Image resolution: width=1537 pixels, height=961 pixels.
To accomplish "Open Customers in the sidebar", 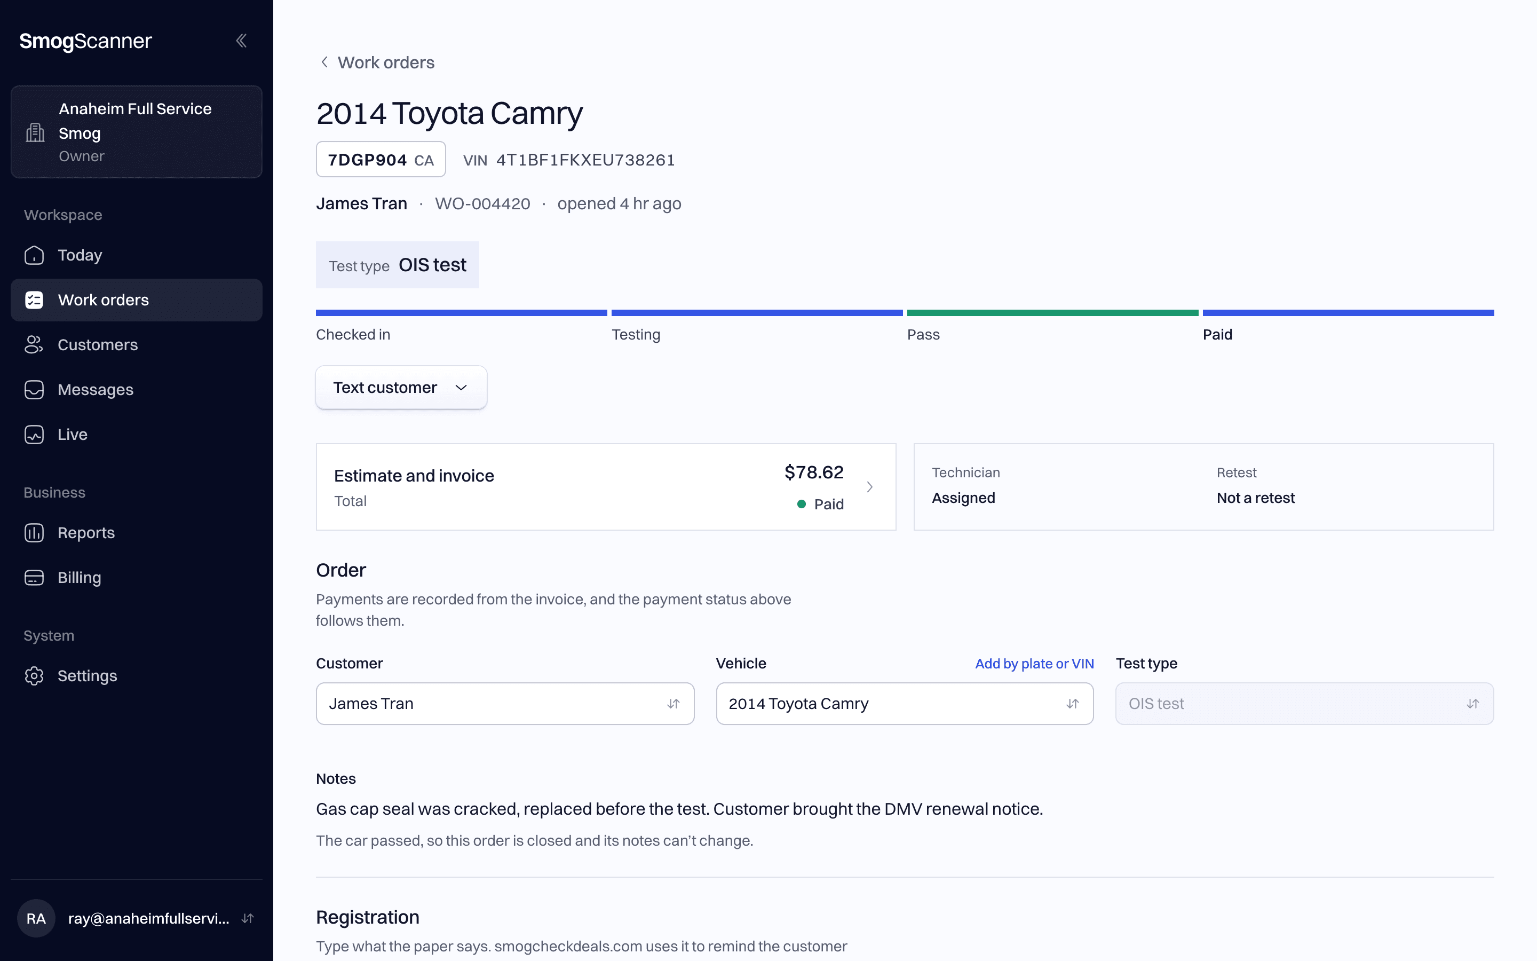I will pos(137,344).
